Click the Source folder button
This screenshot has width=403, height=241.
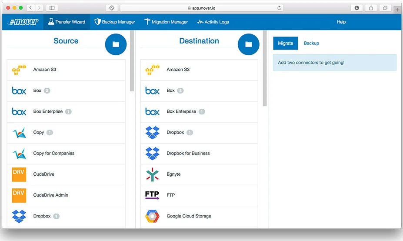(116, 44)
